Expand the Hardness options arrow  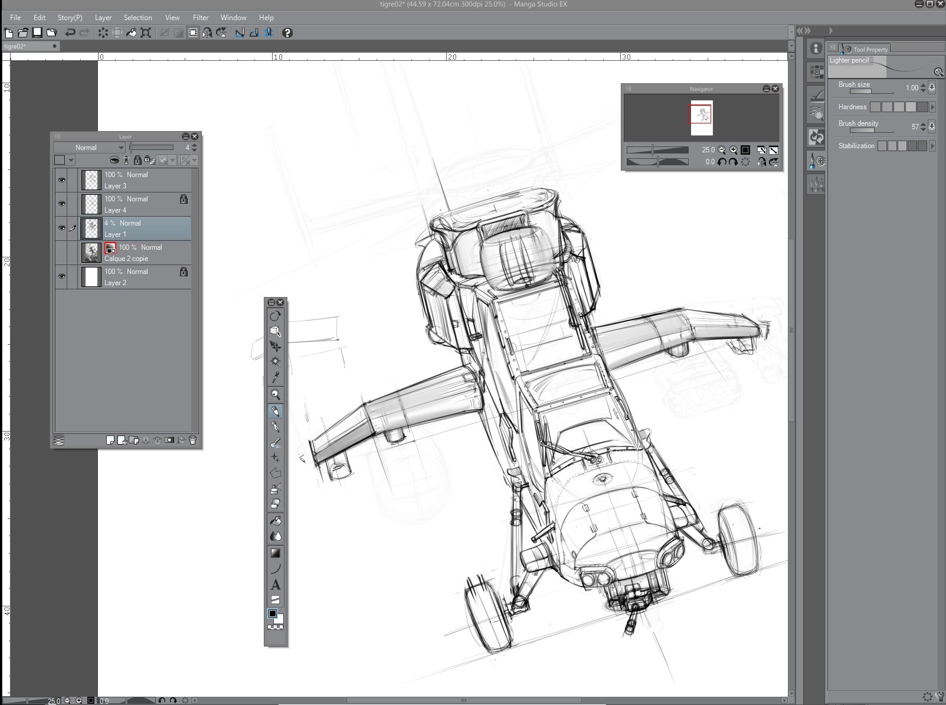pos(932,107)
